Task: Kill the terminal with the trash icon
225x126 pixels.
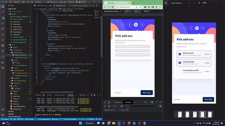Action: point(95,95)
